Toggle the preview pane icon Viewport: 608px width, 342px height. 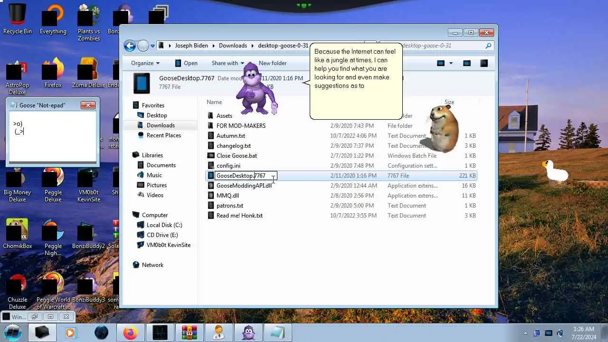466,63
